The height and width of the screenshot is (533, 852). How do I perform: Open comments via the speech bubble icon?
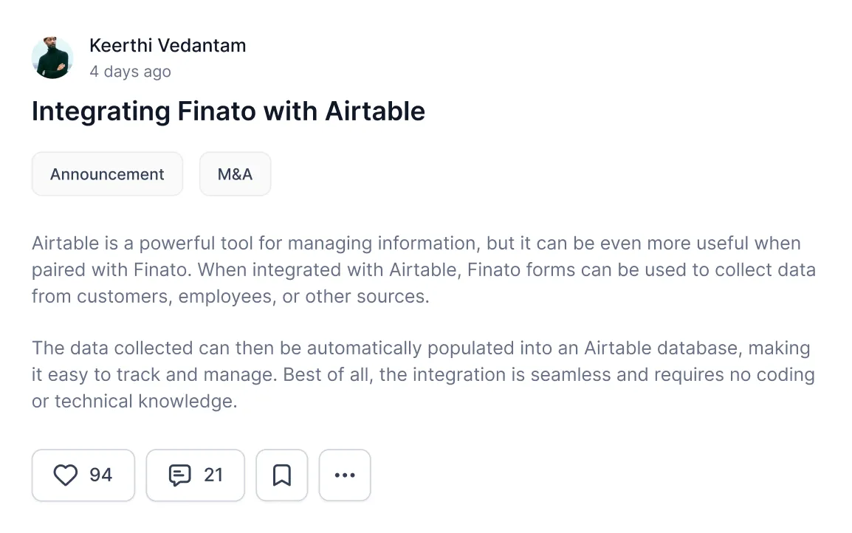click(179, 475)
